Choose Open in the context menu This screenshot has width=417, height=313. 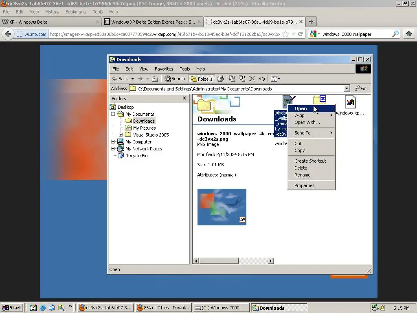pos(311,108)
